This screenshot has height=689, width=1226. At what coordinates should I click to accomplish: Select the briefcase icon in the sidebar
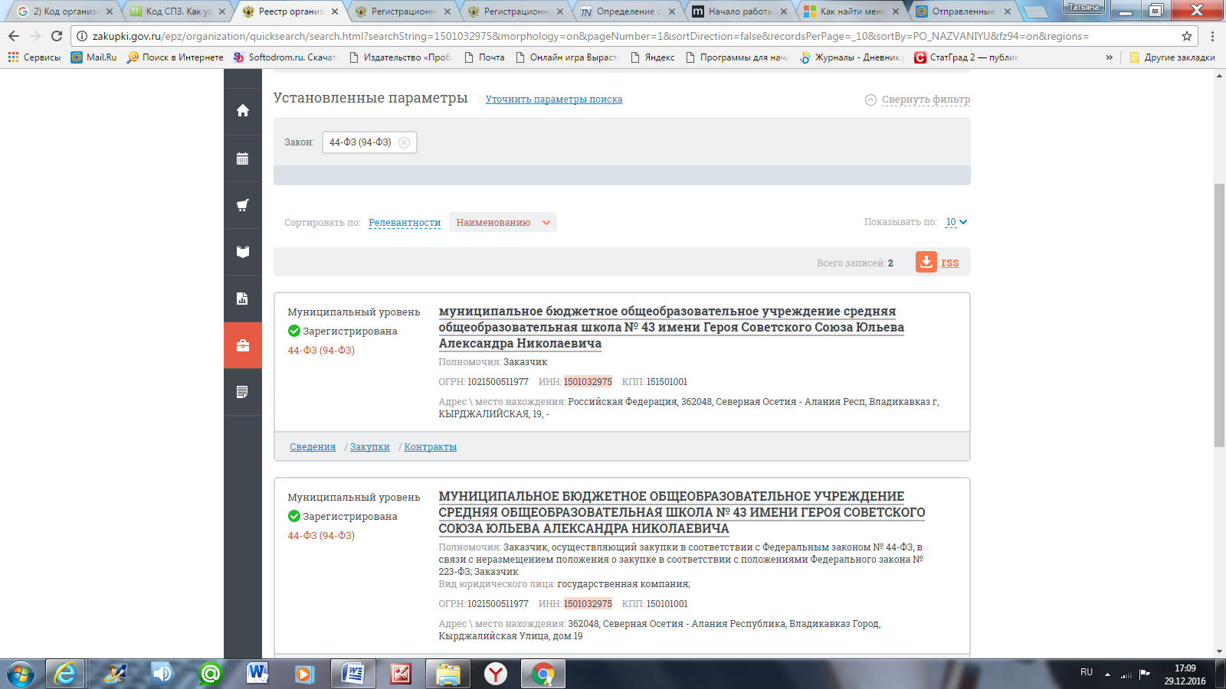(243, 345)
